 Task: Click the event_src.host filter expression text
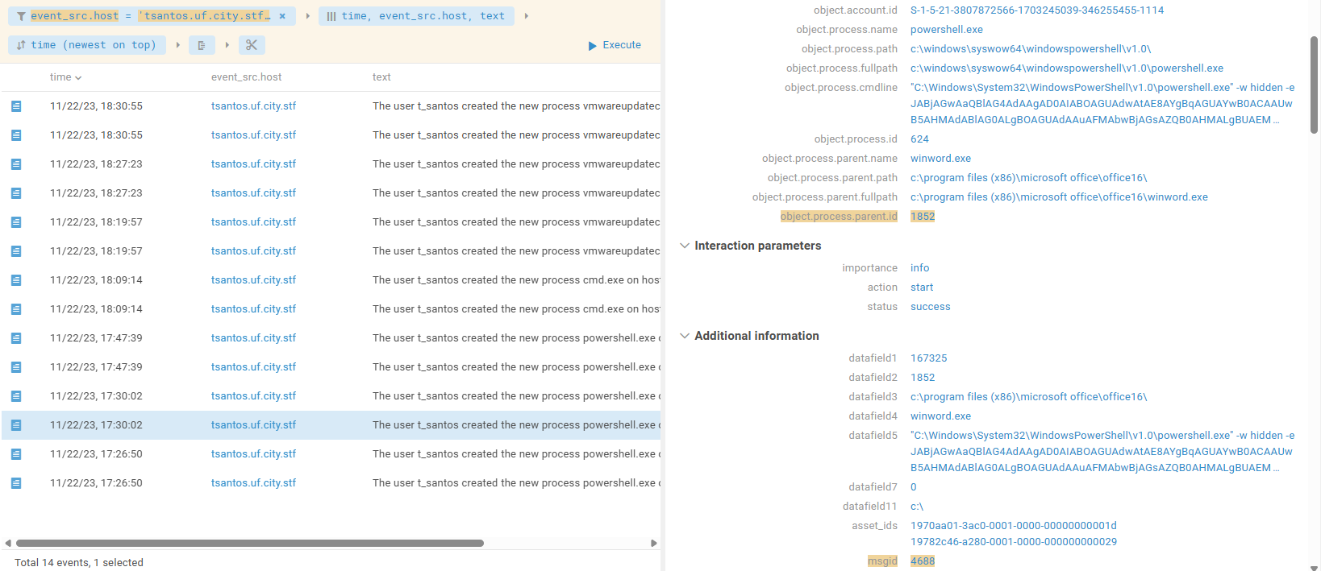tap(150, 16)
